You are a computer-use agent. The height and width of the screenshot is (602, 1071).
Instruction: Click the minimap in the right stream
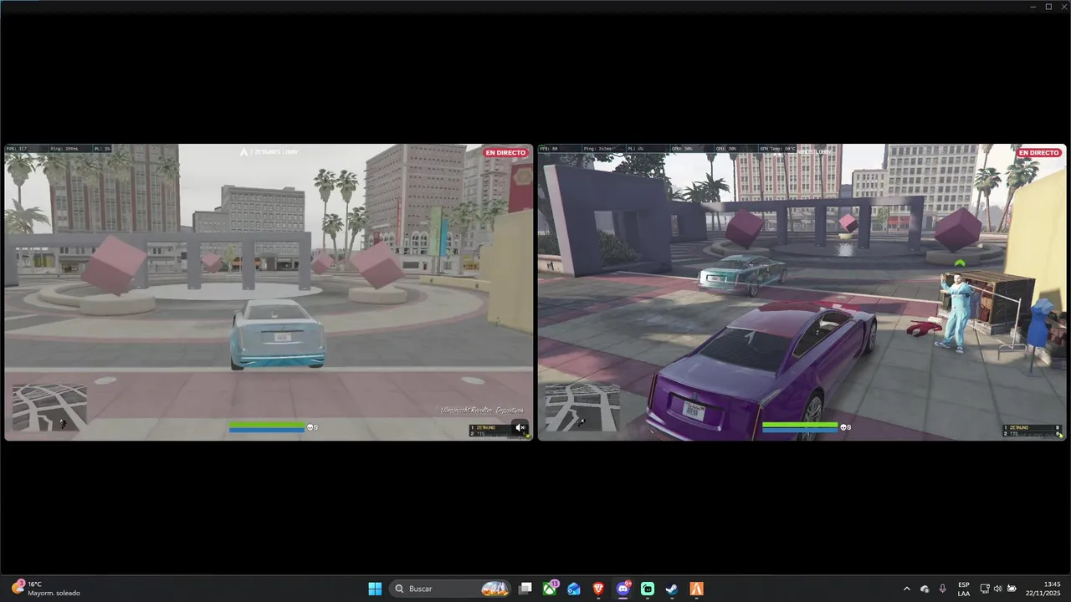click(582, 407)
